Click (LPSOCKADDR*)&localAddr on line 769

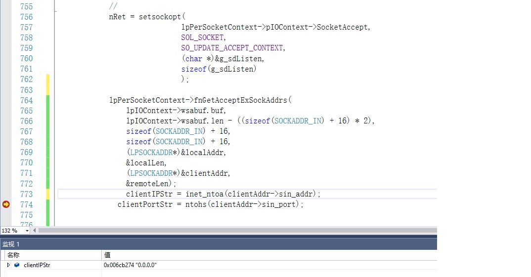[x=175, y=153]
